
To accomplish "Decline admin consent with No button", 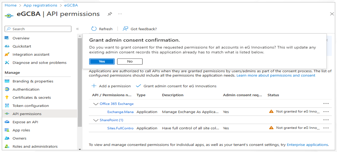I will pos(130,61).
